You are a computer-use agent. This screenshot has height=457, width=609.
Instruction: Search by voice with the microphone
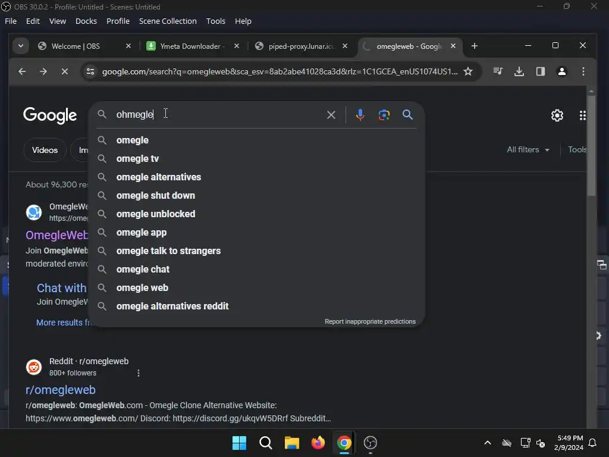click(x=360, y=115)
